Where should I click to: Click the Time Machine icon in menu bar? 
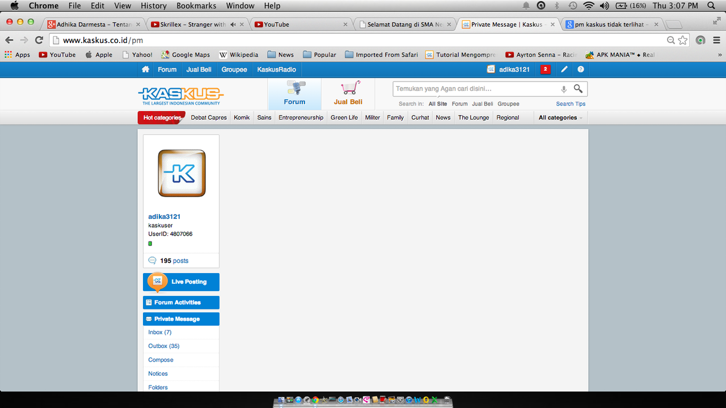click(x=573, y=6)
